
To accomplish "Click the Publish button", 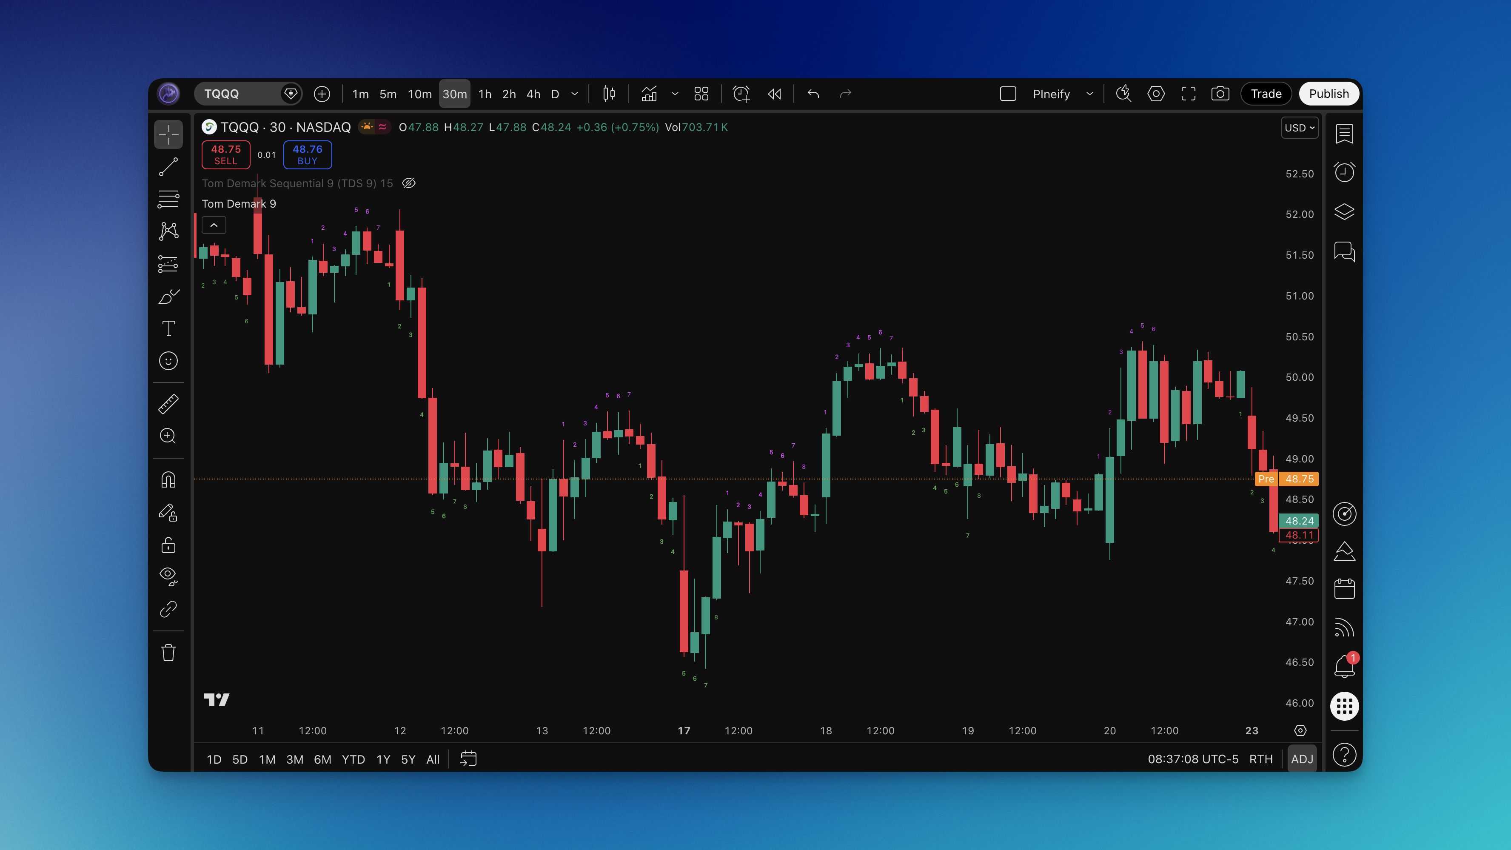I will [1329, 94].
